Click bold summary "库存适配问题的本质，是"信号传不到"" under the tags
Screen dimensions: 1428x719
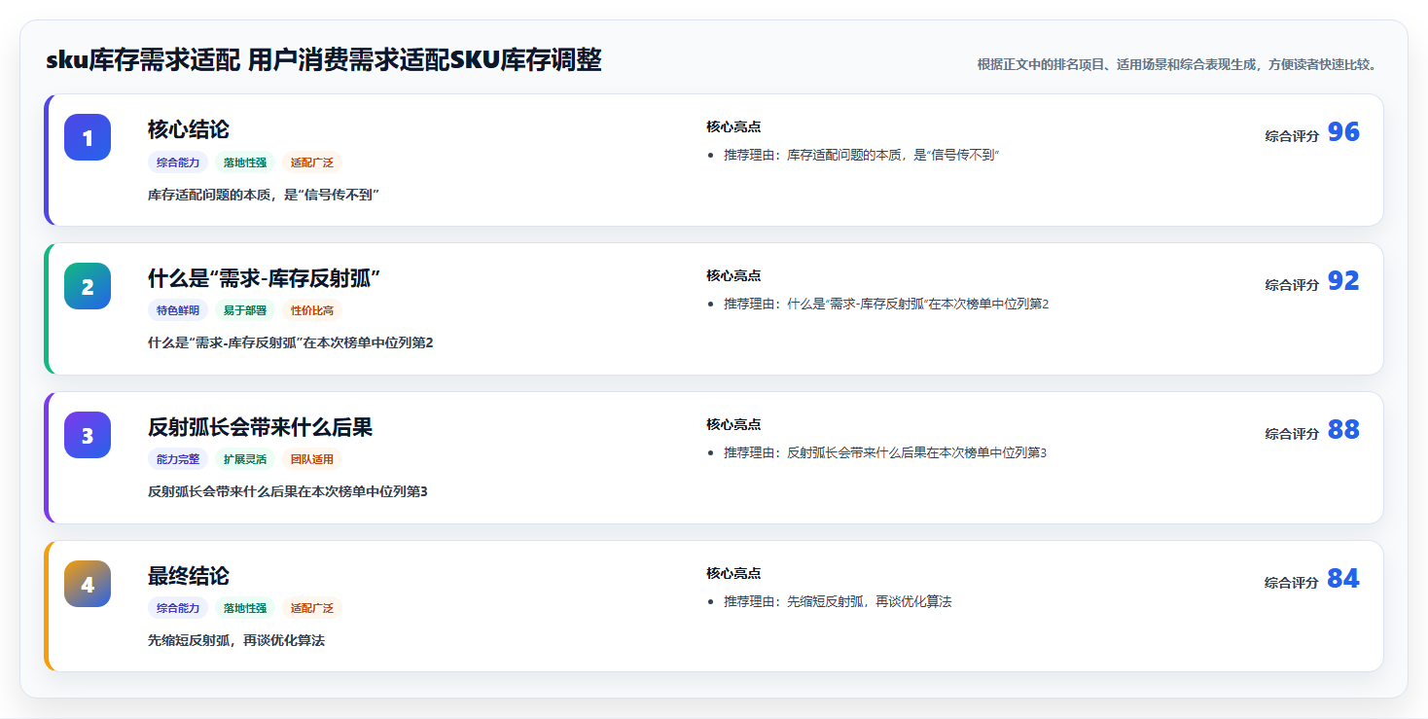point(263,195)
